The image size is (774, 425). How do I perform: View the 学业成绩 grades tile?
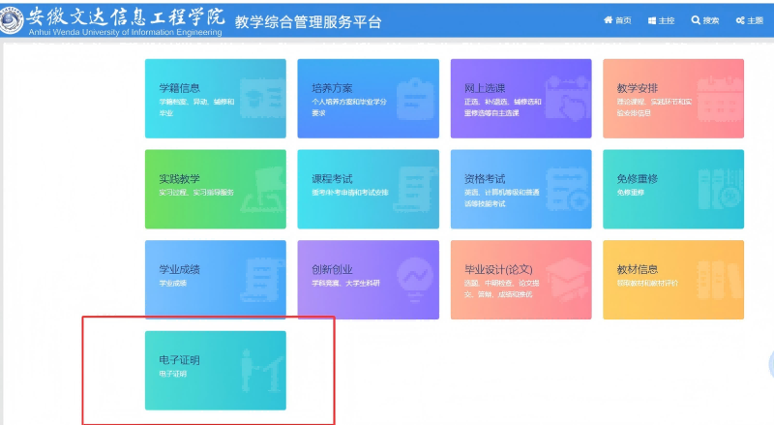tap(216, 279)
